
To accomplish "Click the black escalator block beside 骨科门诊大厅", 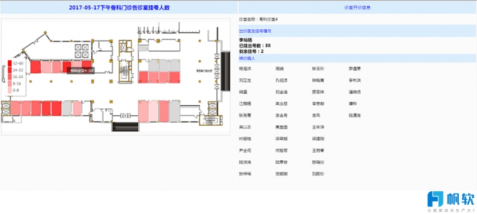I will (225, 71).
